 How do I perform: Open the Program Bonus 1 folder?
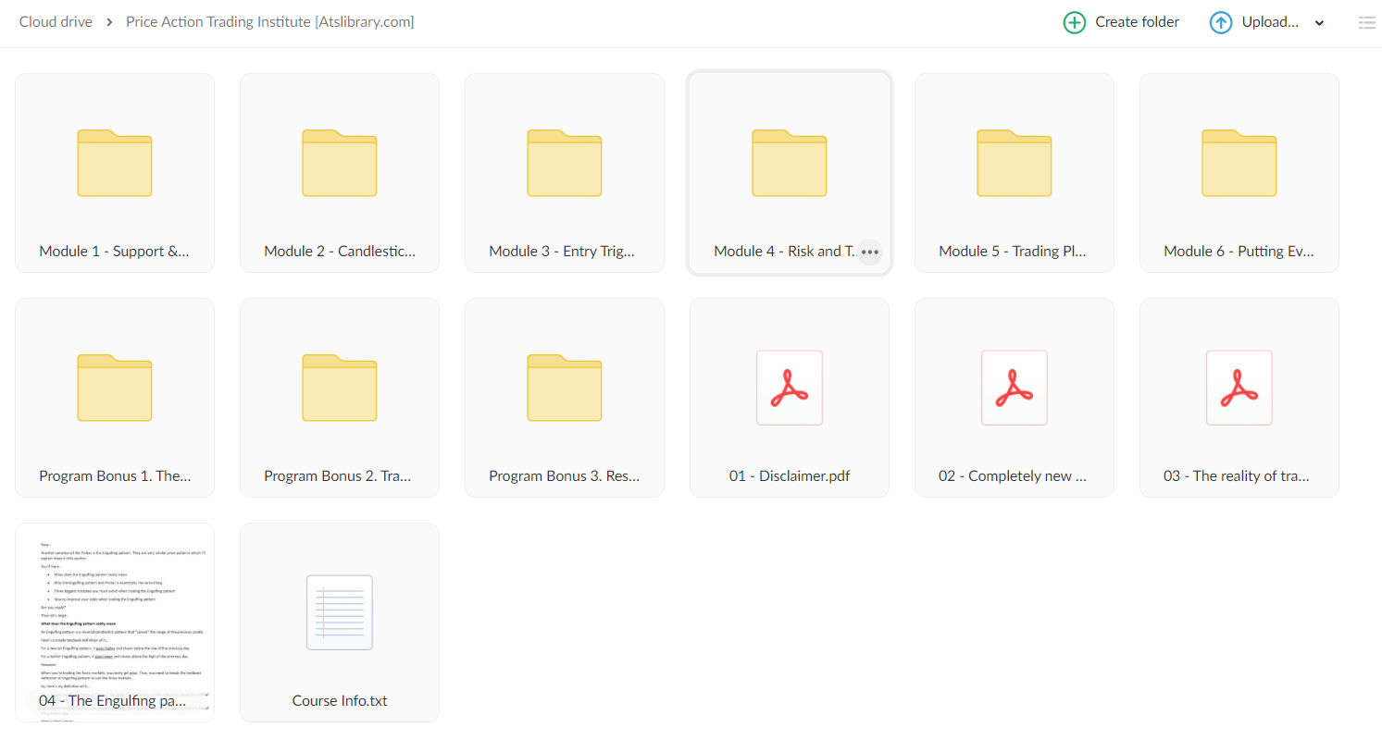pyautogui.click(x=114, y=388)
